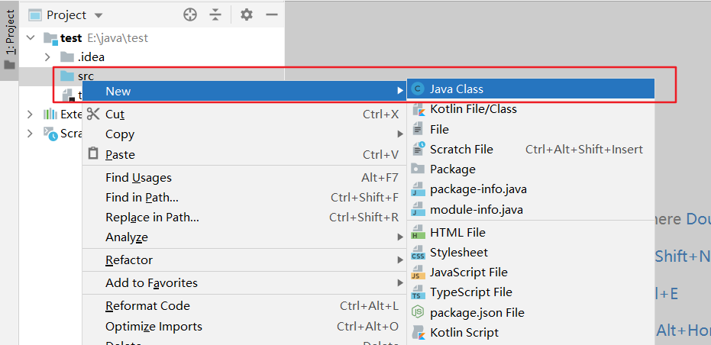
Task: Choose Find Usages menu entry
Action: 244,178
